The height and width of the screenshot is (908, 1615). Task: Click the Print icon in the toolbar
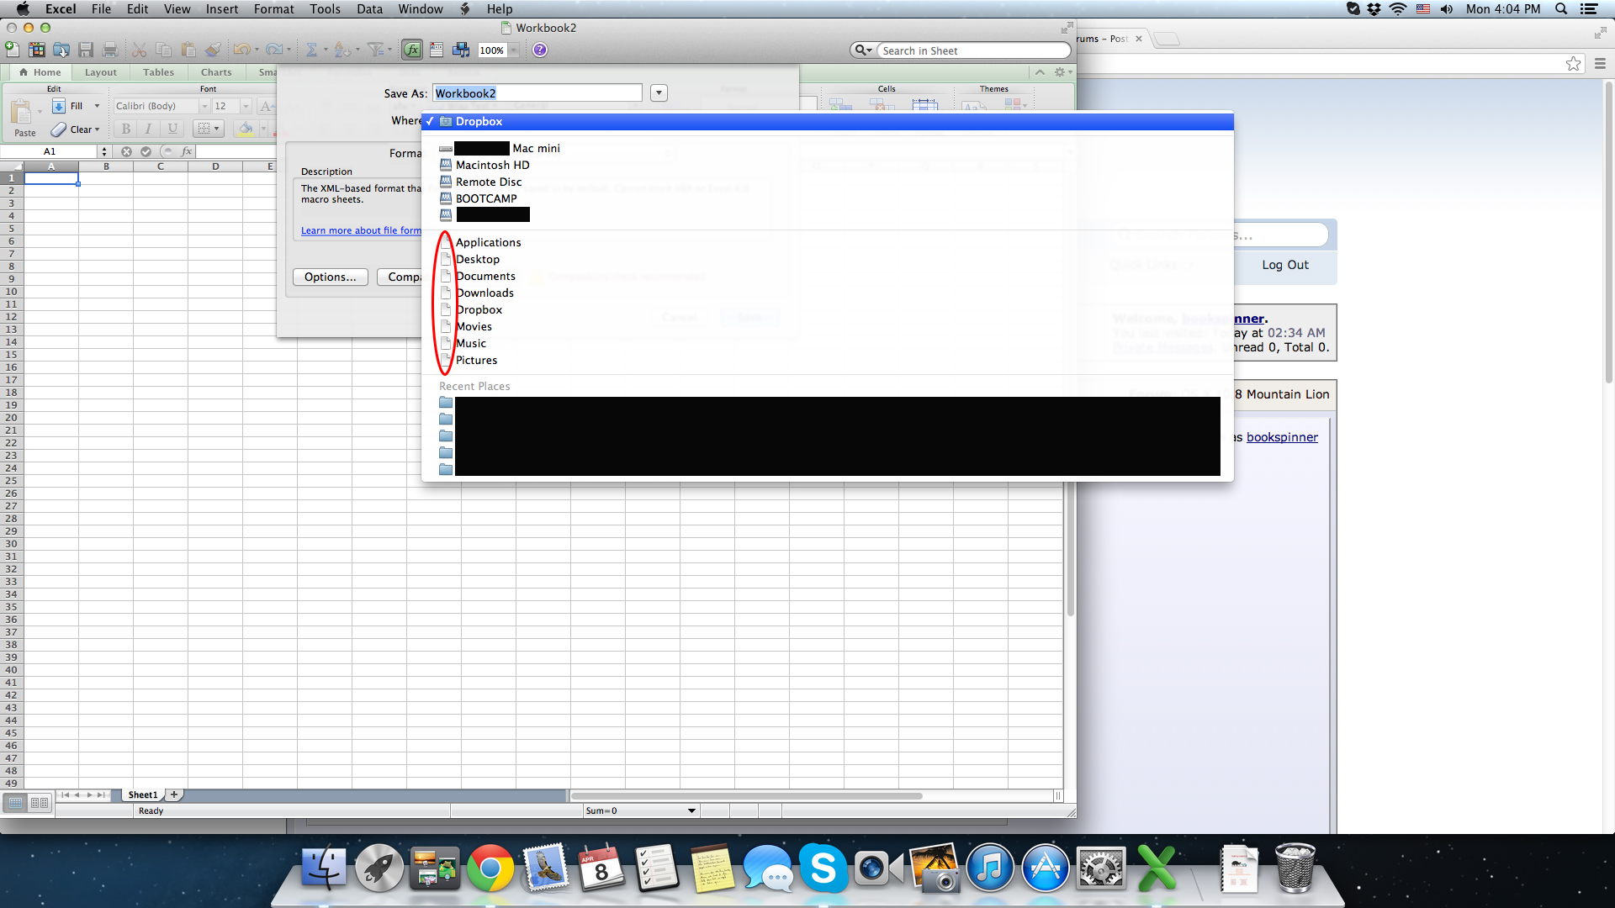pyautogui.click(x=110, y=50)
